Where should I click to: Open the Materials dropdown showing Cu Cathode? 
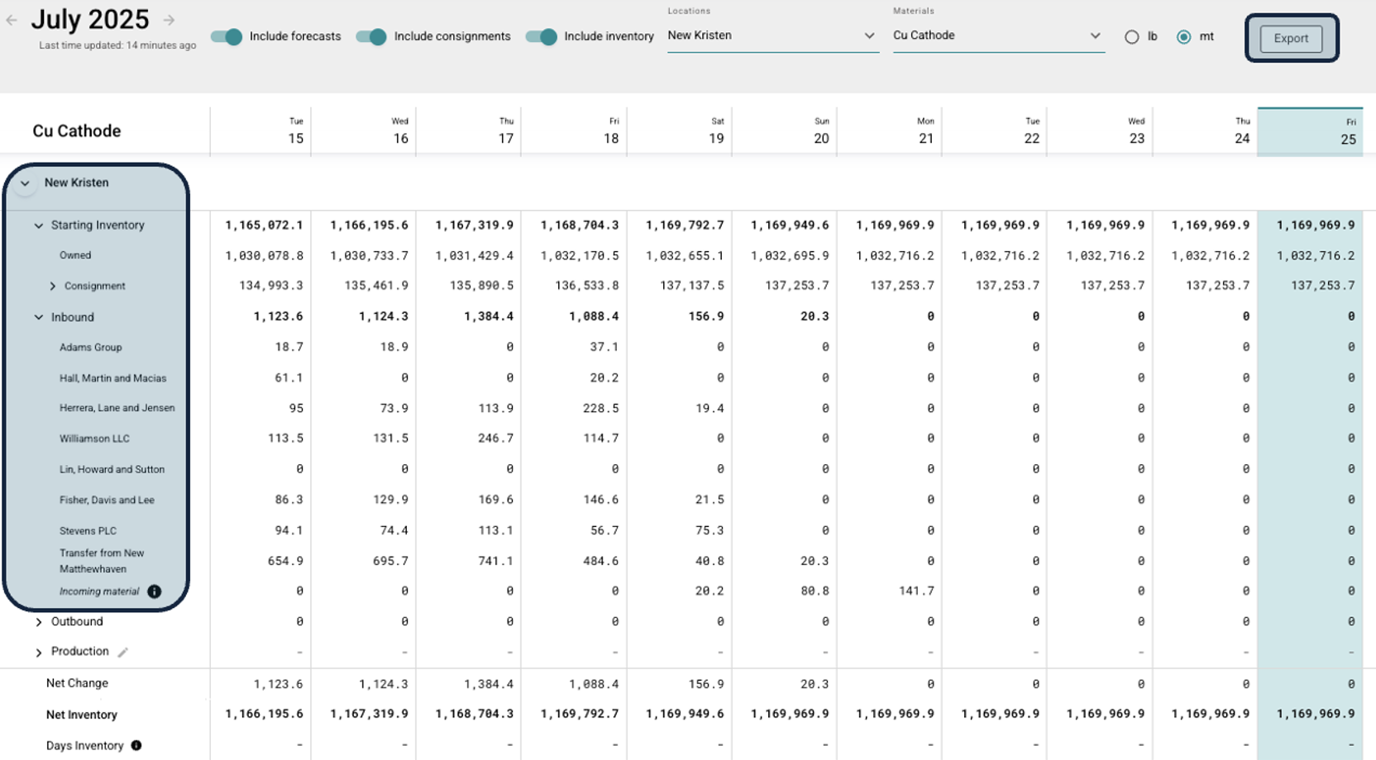(x=1096, y=36)
